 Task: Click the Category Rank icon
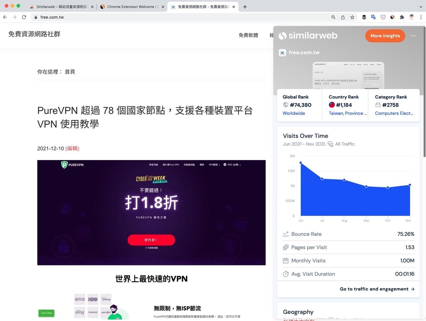pos(378,105)
